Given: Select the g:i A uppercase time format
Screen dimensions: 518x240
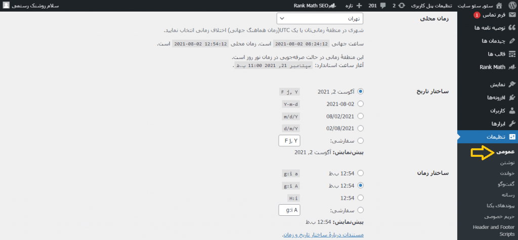Looking at the screenshot, I should [x=360, y=186].
